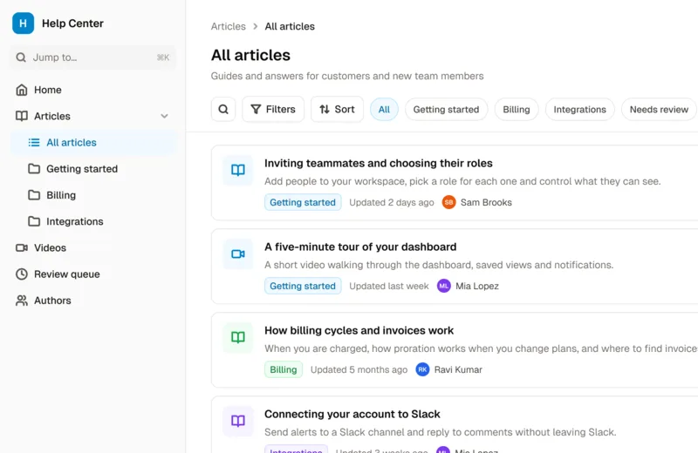Click Getting started tag on Inviting teammates

pyautogui.click(x=303, y=202)
